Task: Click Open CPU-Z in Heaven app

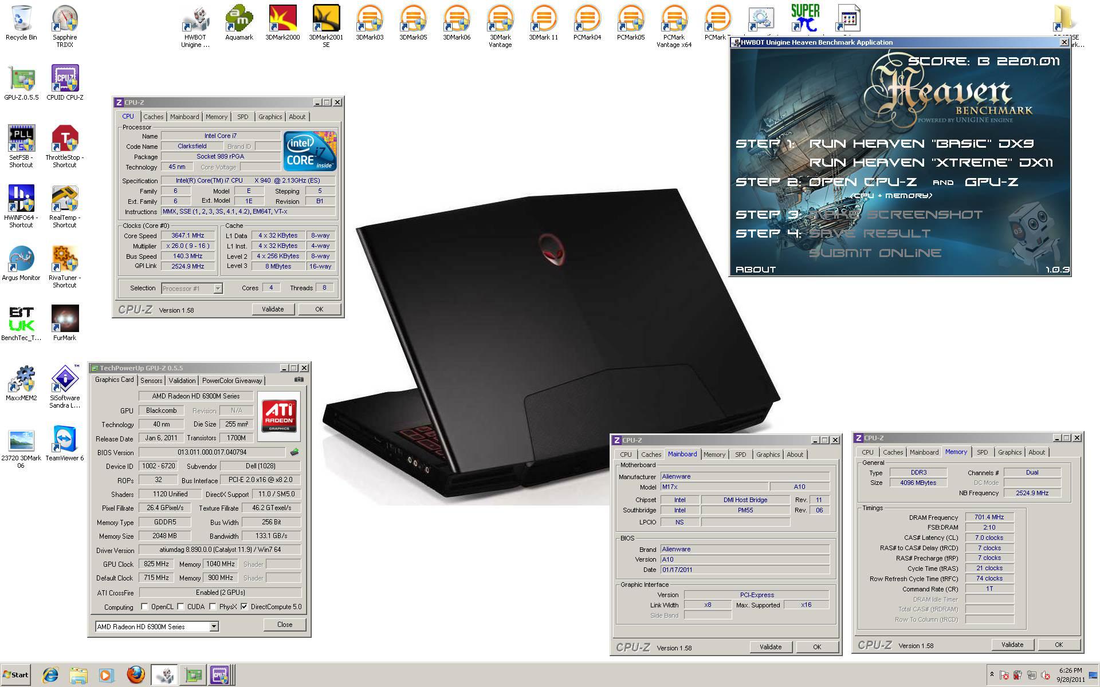Action: (863, 182)
